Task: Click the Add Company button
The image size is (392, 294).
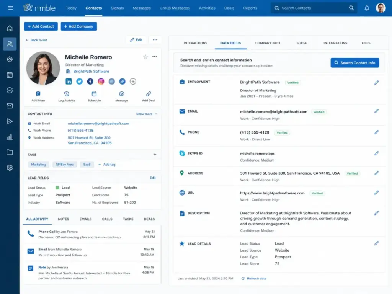Action: click(x=79, y=26)
